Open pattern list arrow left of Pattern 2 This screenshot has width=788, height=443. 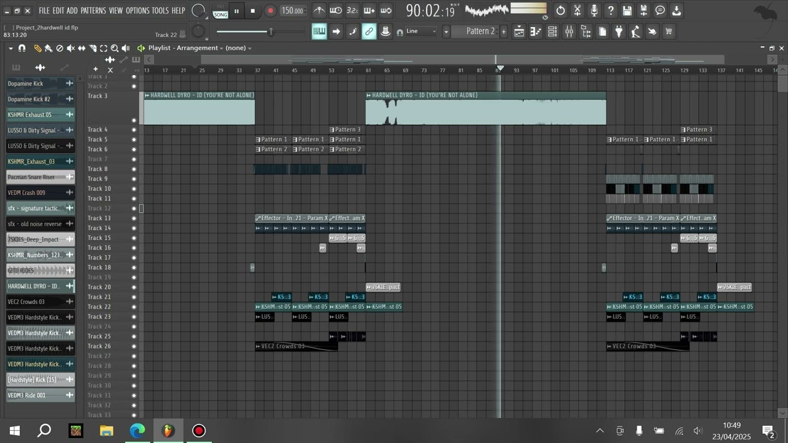[x=446, y=31]
